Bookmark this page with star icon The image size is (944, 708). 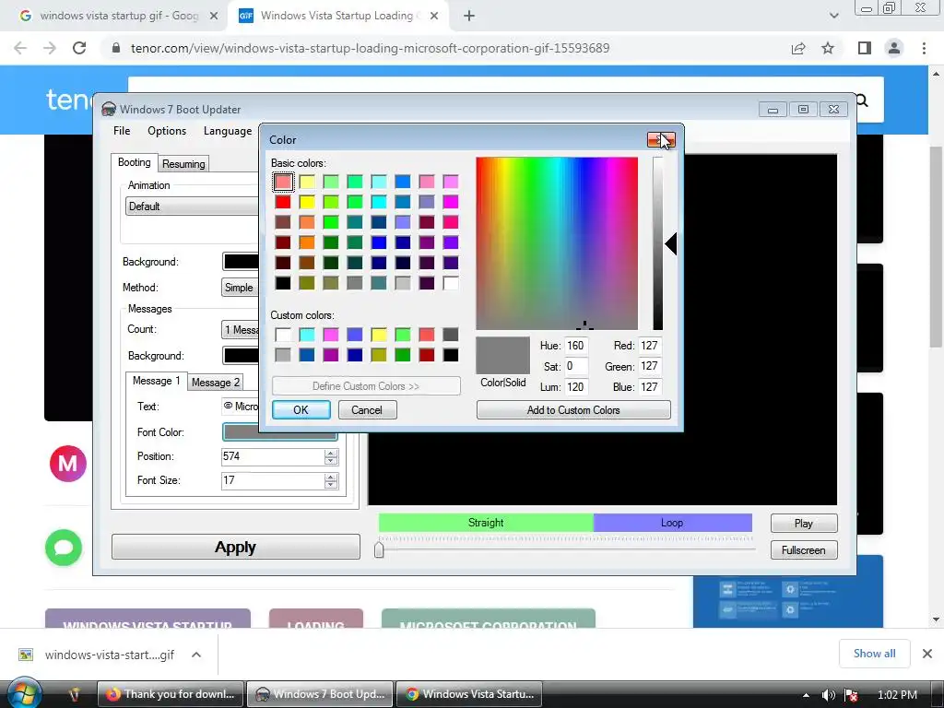(828, 48)
